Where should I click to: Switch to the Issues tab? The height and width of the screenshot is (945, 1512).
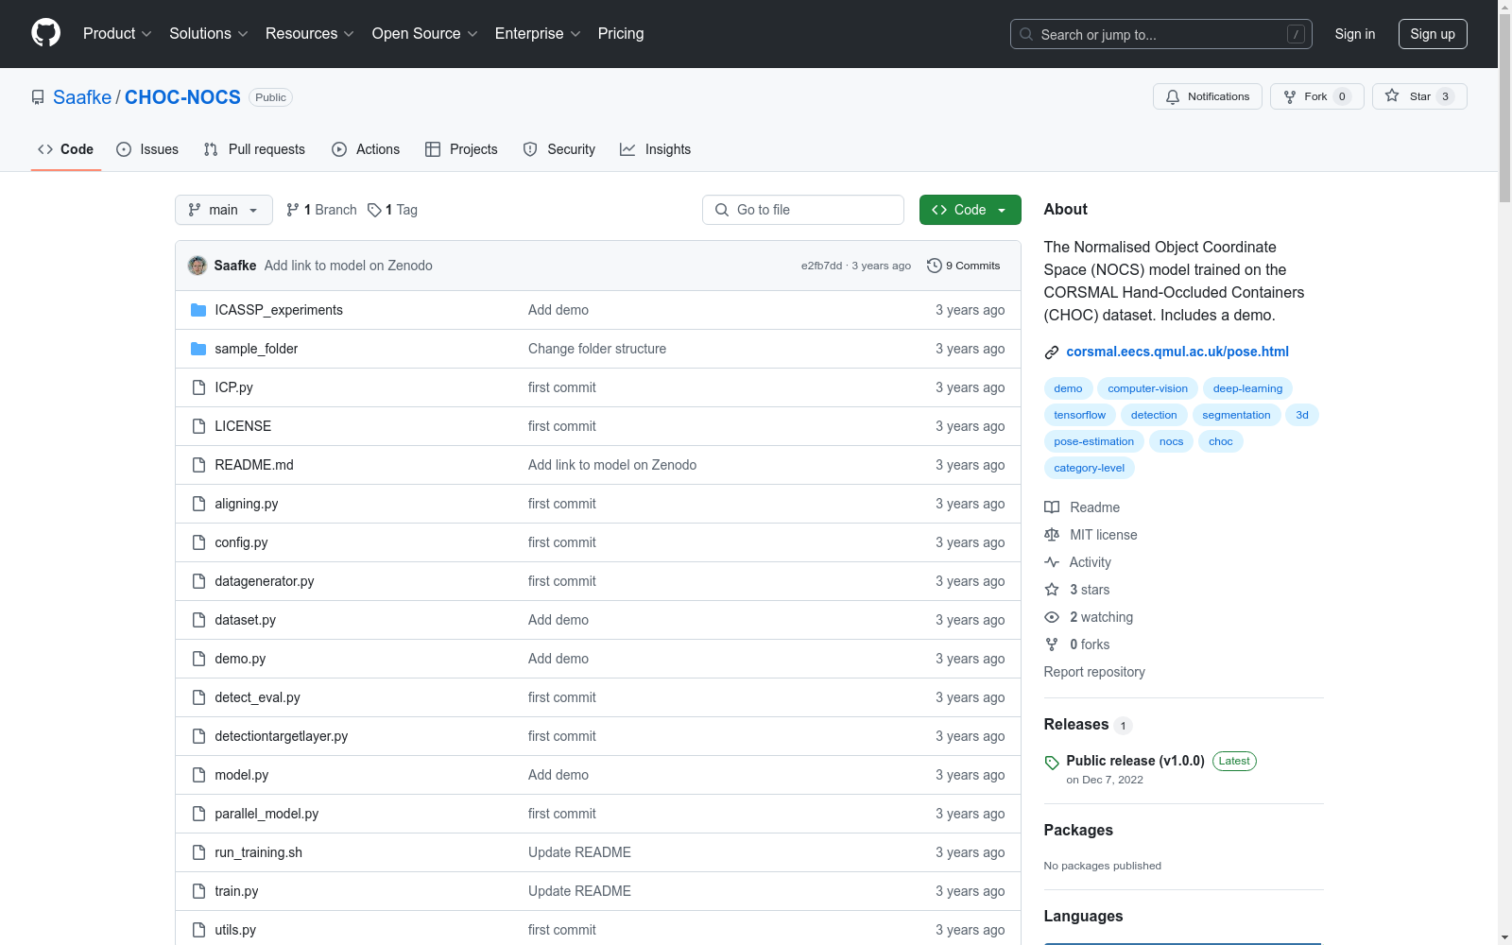pos(147,149)
